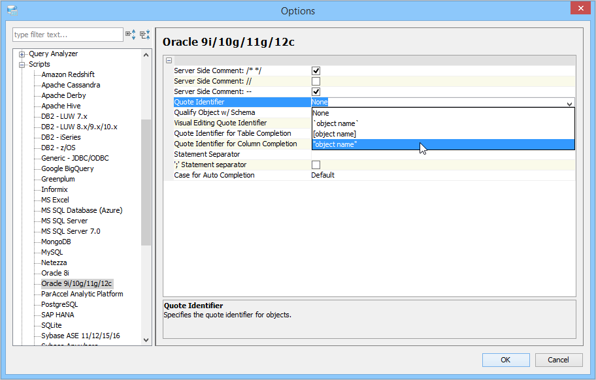Close the Options dialog window
This screenshot has width=596, height=380.
point(578,10)
